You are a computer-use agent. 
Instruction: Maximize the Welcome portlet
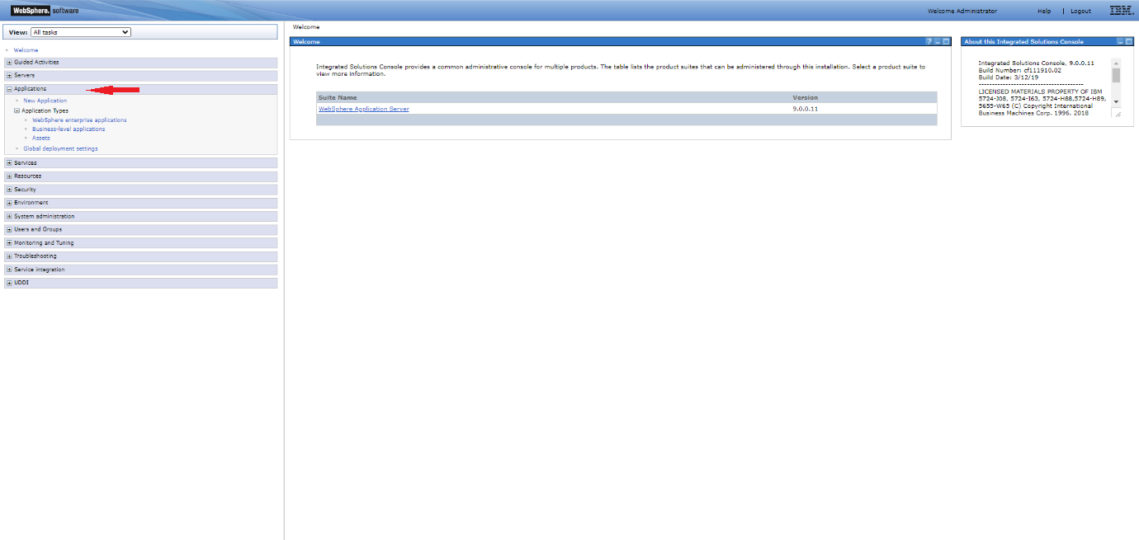(x=947, y=41)
